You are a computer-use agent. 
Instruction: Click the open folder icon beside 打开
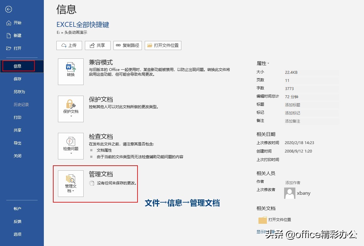(x=8, y=48)
